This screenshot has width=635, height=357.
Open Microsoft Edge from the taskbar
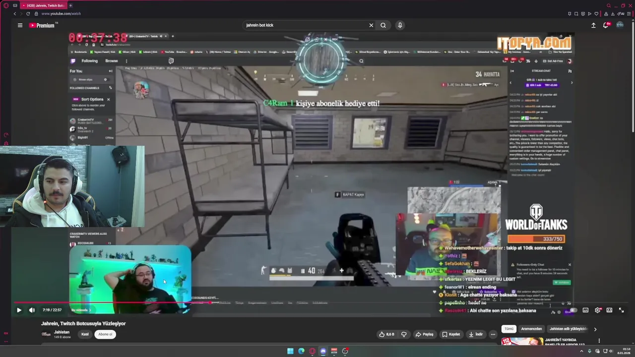click(x=301, y=351)
